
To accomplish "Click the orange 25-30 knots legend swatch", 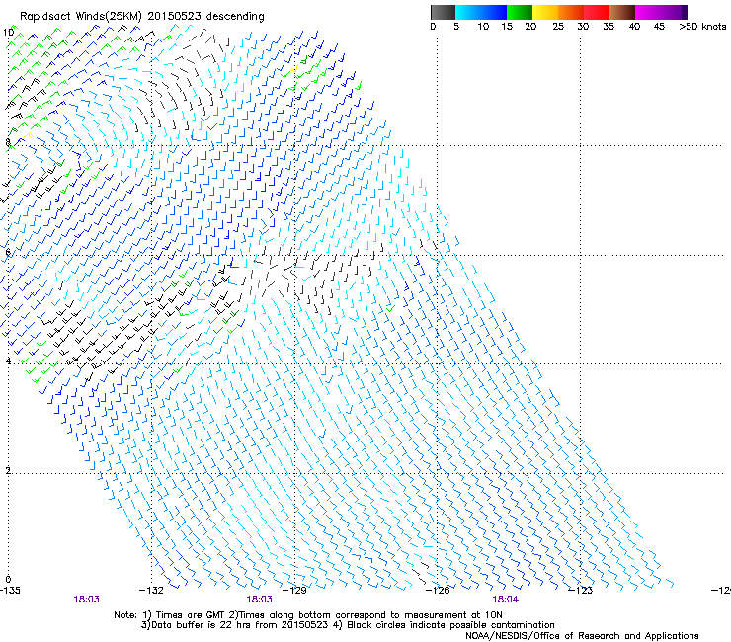I will [x=571, y=12].
